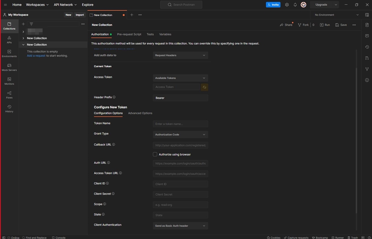Open the notifications bell
Viewport: 372px width, 239px height.
295,5
